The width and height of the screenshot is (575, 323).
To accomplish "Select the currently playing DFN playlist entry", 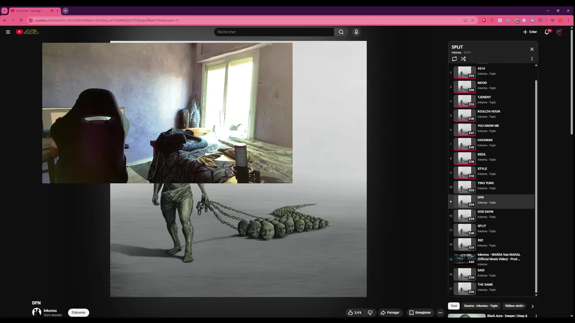I will pos(492,201).
